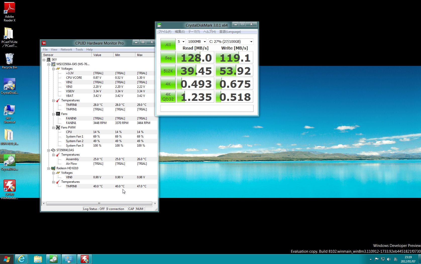
Task: Open drive selection dropdown C: 27%
Action: [x=231, y=41]
